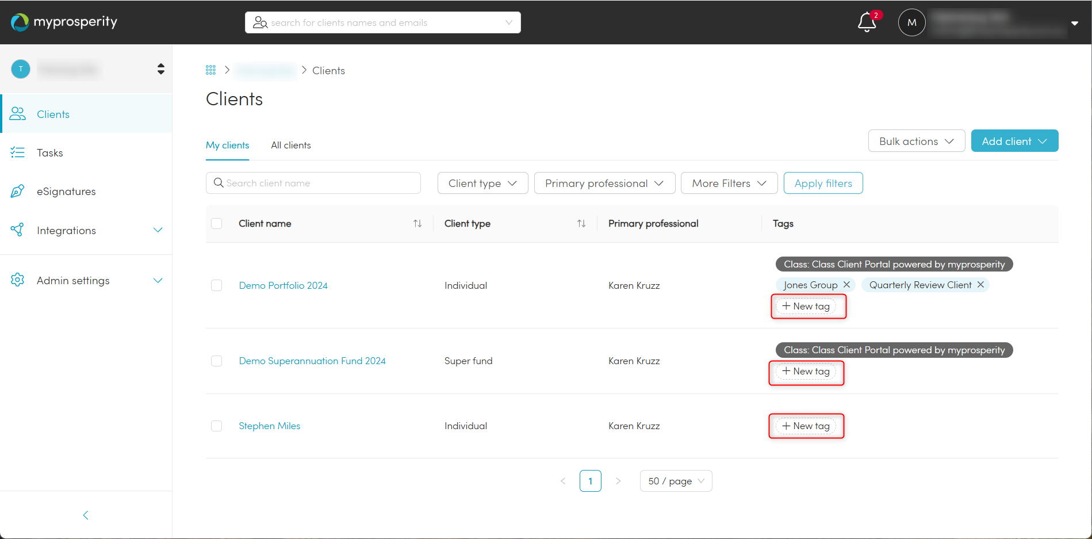Image resolution: width=1092 pixels, height=539 pixels.
Task: Open the More Filters dropdown
Action: (x=729, y=183)
